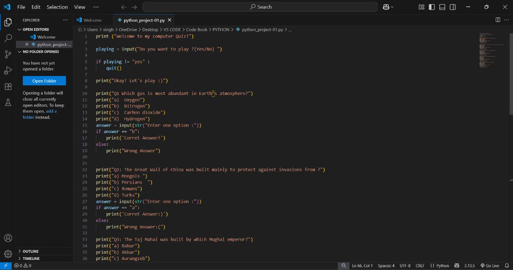This screenshot has width=513, height=270.
Task: Click the split editor right icon
Action: (x=498, y=20)
